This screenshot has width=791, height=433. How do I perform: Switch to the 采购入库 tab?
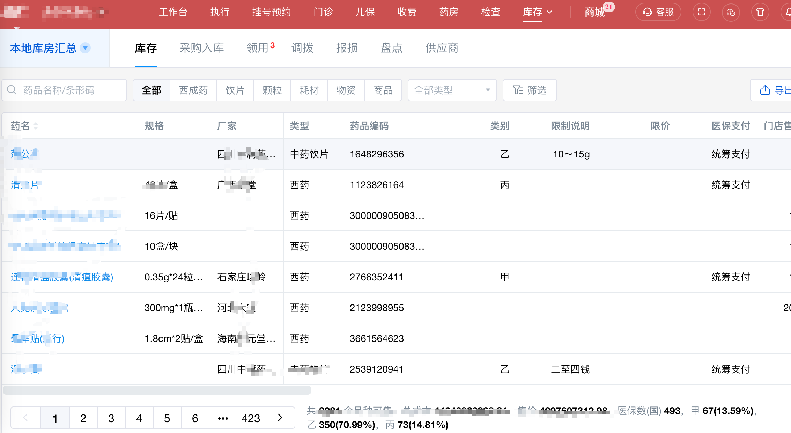(x=202, y=48)
